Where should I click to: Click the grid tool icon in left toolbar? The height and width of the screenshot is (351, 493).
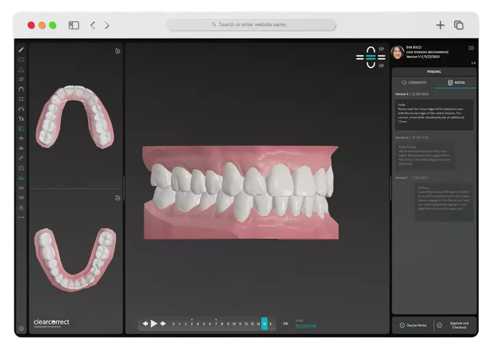coord(21,99)
